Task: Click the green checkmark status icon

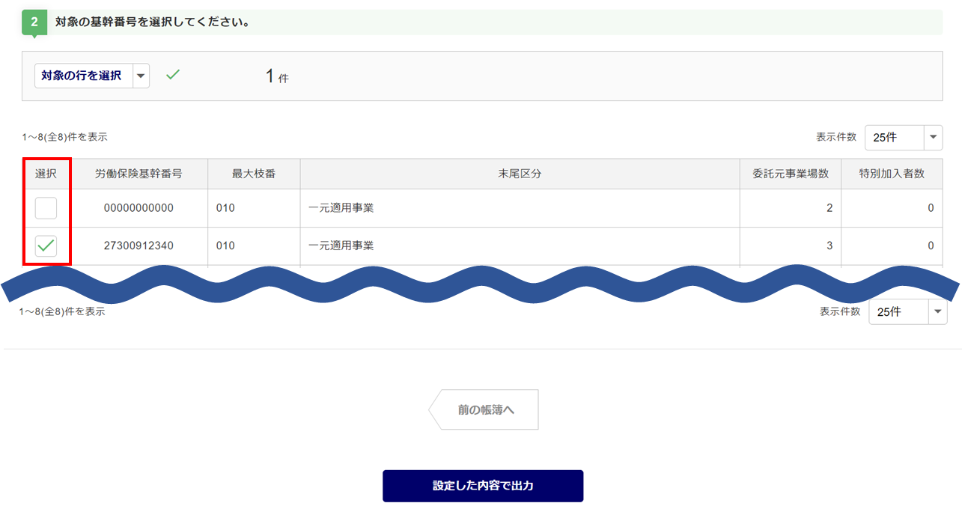Action: (173, 75)
